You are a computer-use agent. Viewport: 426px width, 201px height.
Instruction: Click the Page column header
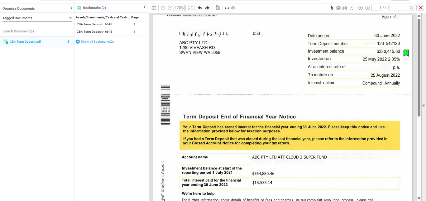click(x=135, y=17)
